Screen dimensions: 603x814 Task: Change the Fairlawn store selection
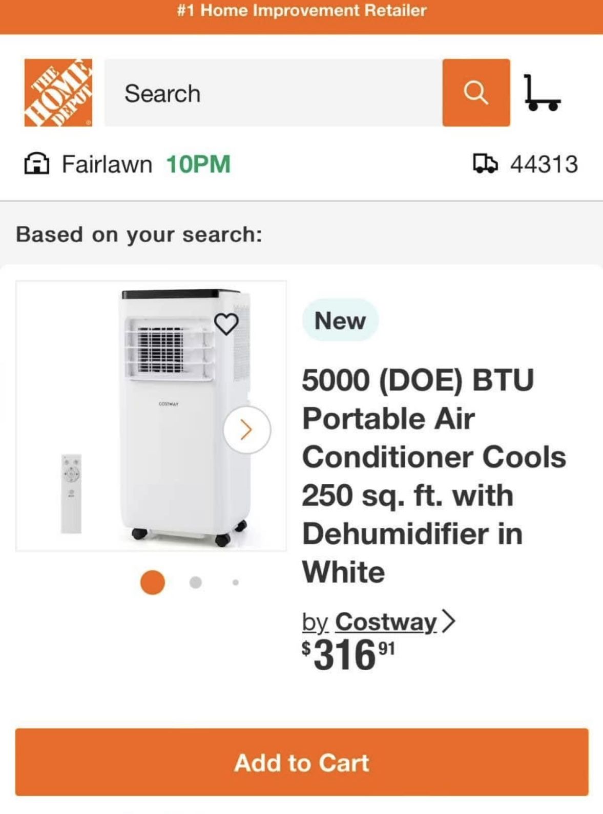coord(107,164)
